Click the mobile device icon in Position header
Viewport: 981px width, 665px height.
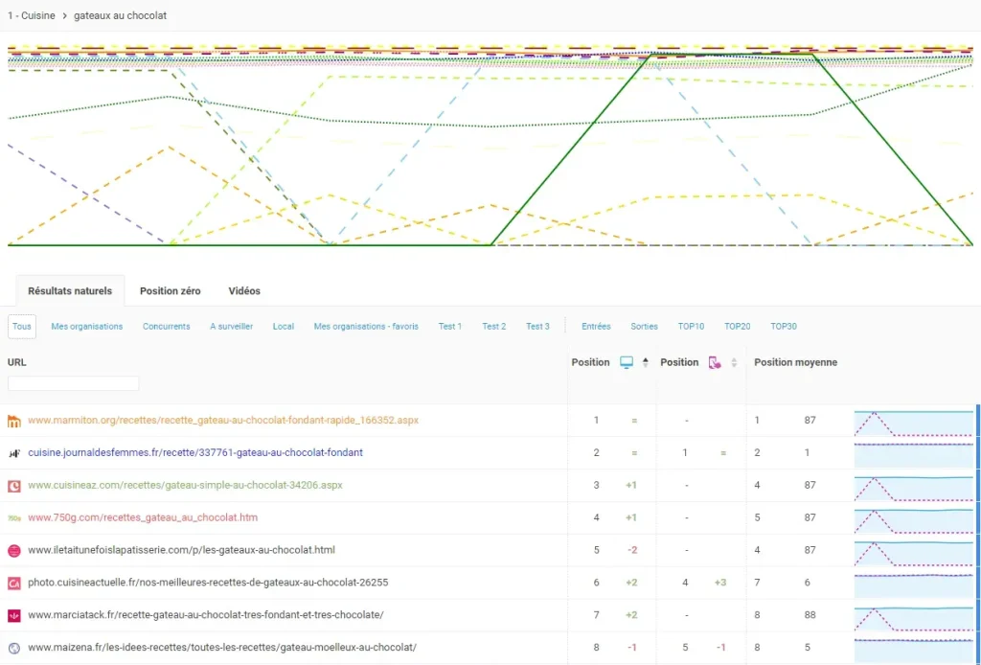click(x=715, y=362)
